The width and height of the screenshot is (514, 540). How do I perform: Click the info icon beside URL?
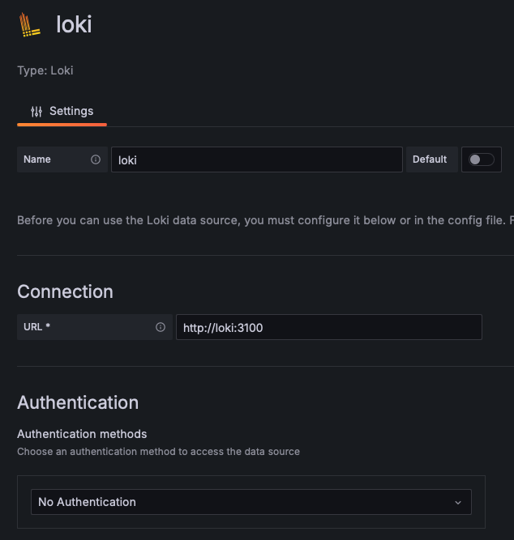point(161,327)
